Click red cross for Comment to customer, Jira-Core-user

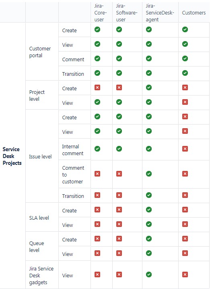(x=97, y=174)
